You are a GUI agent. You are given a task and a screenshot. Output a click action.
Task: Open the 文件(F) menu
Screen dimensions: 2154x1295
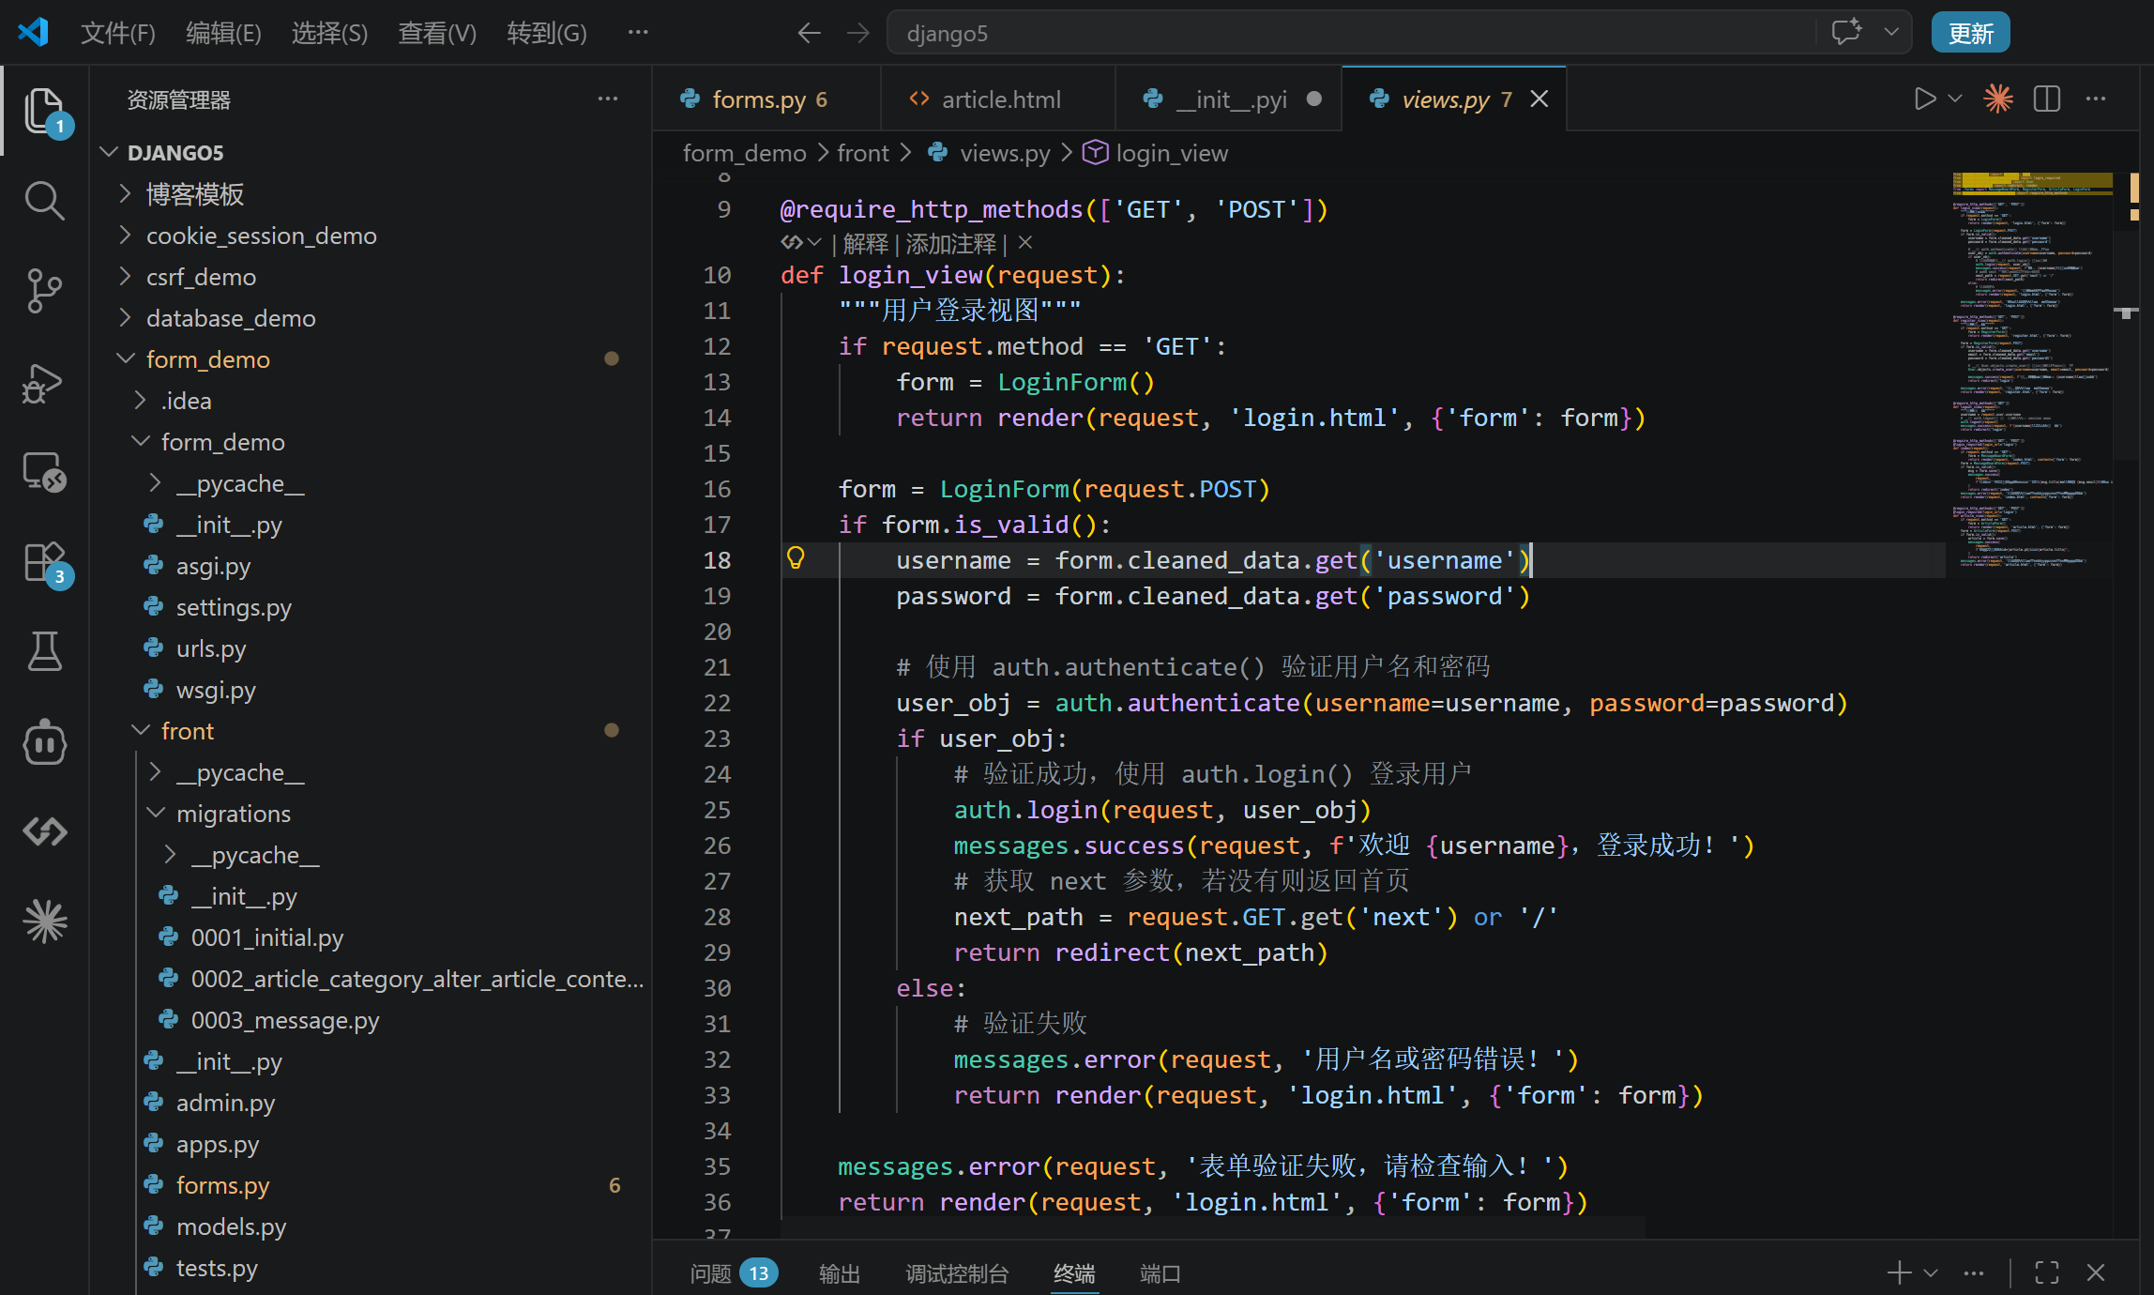point(117,33)
